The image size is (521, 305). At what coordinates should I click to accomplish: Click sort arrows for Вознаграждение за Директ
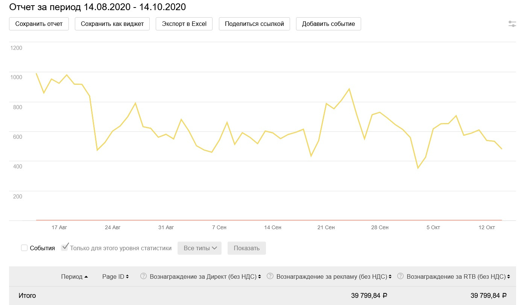[259, 277]
